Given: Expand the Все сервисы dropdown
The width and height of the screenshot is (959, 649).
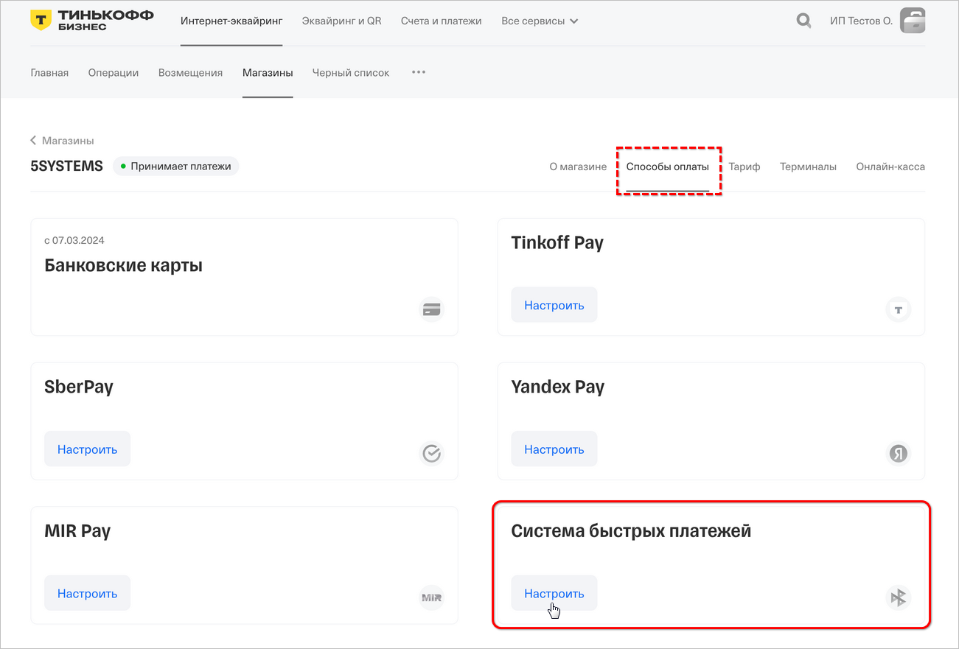Looking at the screenshot, I should 540,21.
